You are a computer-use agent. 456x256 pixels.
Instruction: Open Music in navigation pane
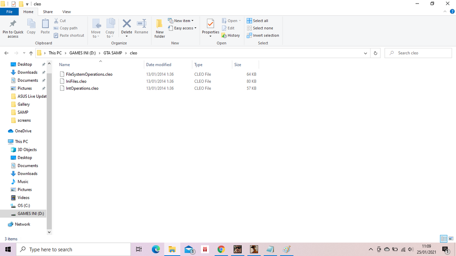point(20,182)
